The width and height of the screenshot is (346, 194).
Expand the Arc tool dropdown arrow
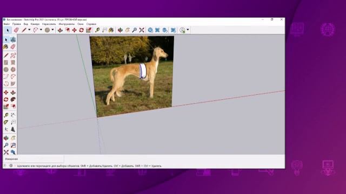[41, 30]
